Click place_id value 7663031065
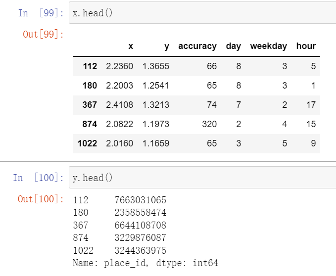The width and height of the screenshot is (336, 276). click(141, 200)
